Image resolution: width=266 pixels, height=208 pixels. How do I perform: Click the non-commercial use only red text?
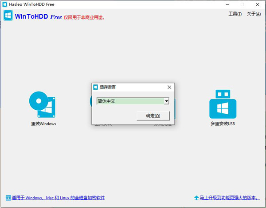coord(84,17)
